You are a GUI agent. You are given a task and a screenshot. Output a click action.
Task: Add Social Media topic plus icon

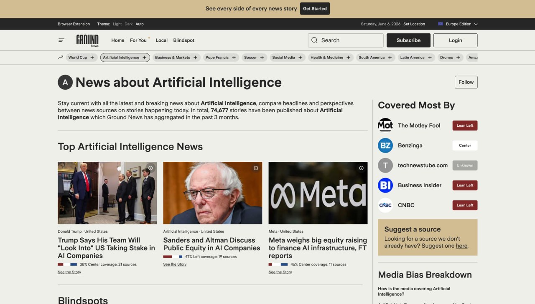(x=300, y=58)
